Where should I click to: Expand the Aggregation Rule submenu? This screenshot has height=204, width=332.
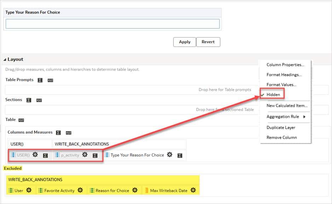[x=286, y=117]
